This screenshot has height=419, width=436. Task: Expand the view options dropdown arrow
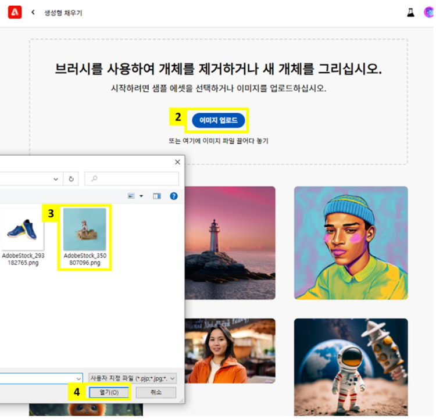141,196
